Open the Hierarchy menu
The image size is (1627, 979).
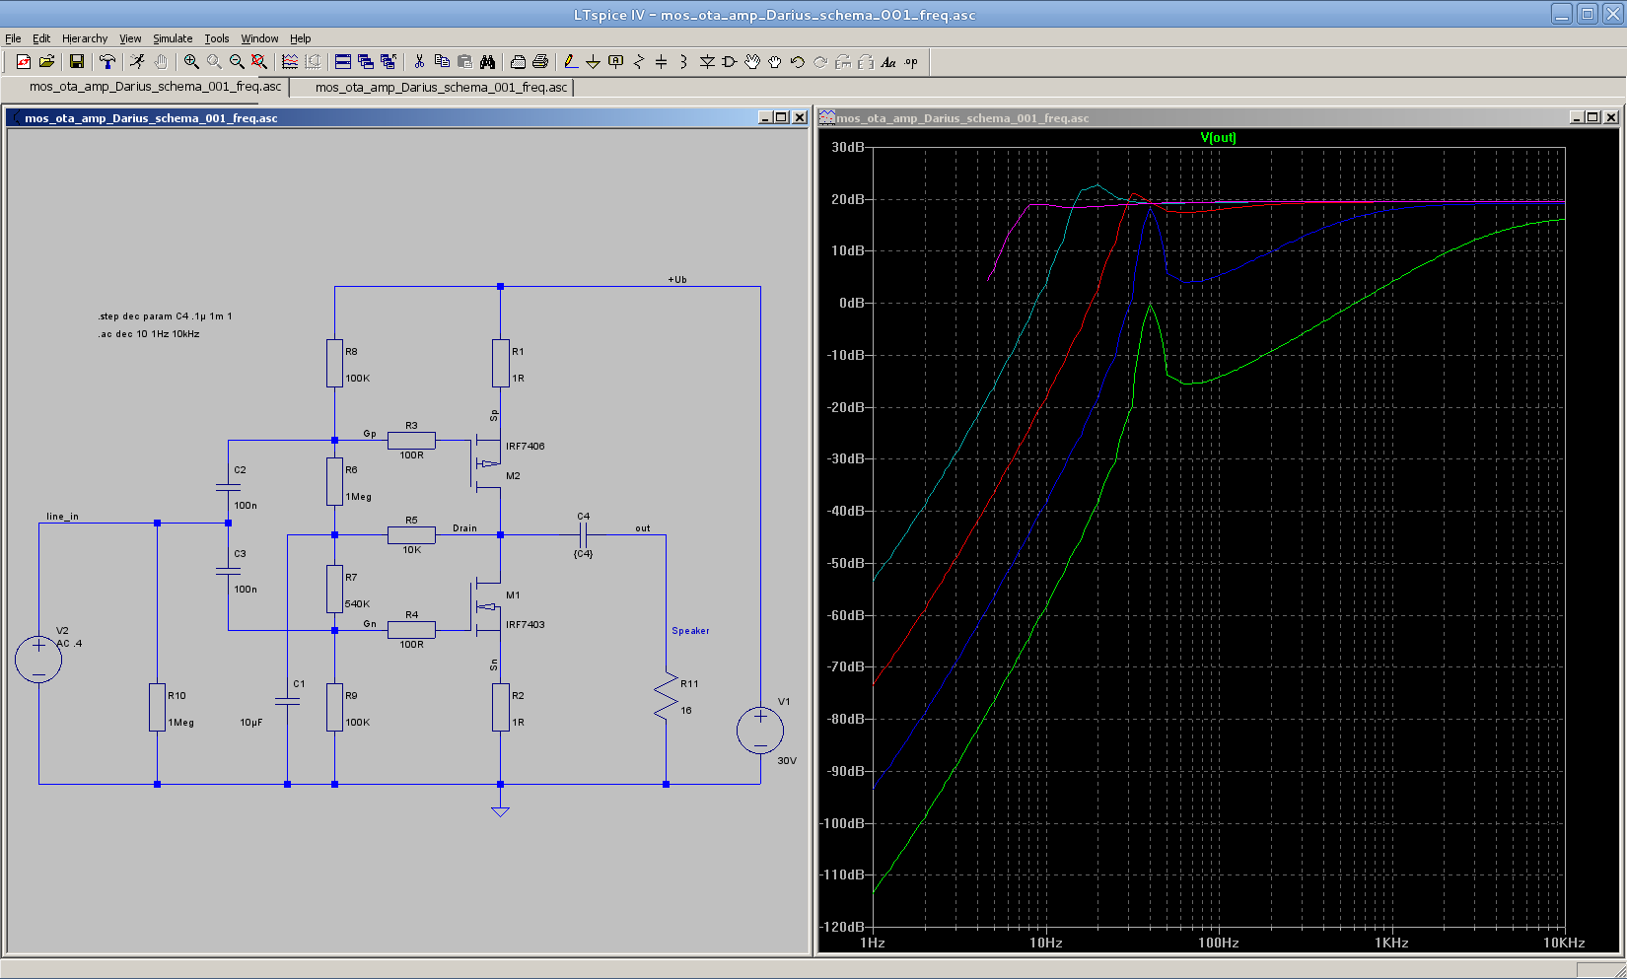point(85,38)
